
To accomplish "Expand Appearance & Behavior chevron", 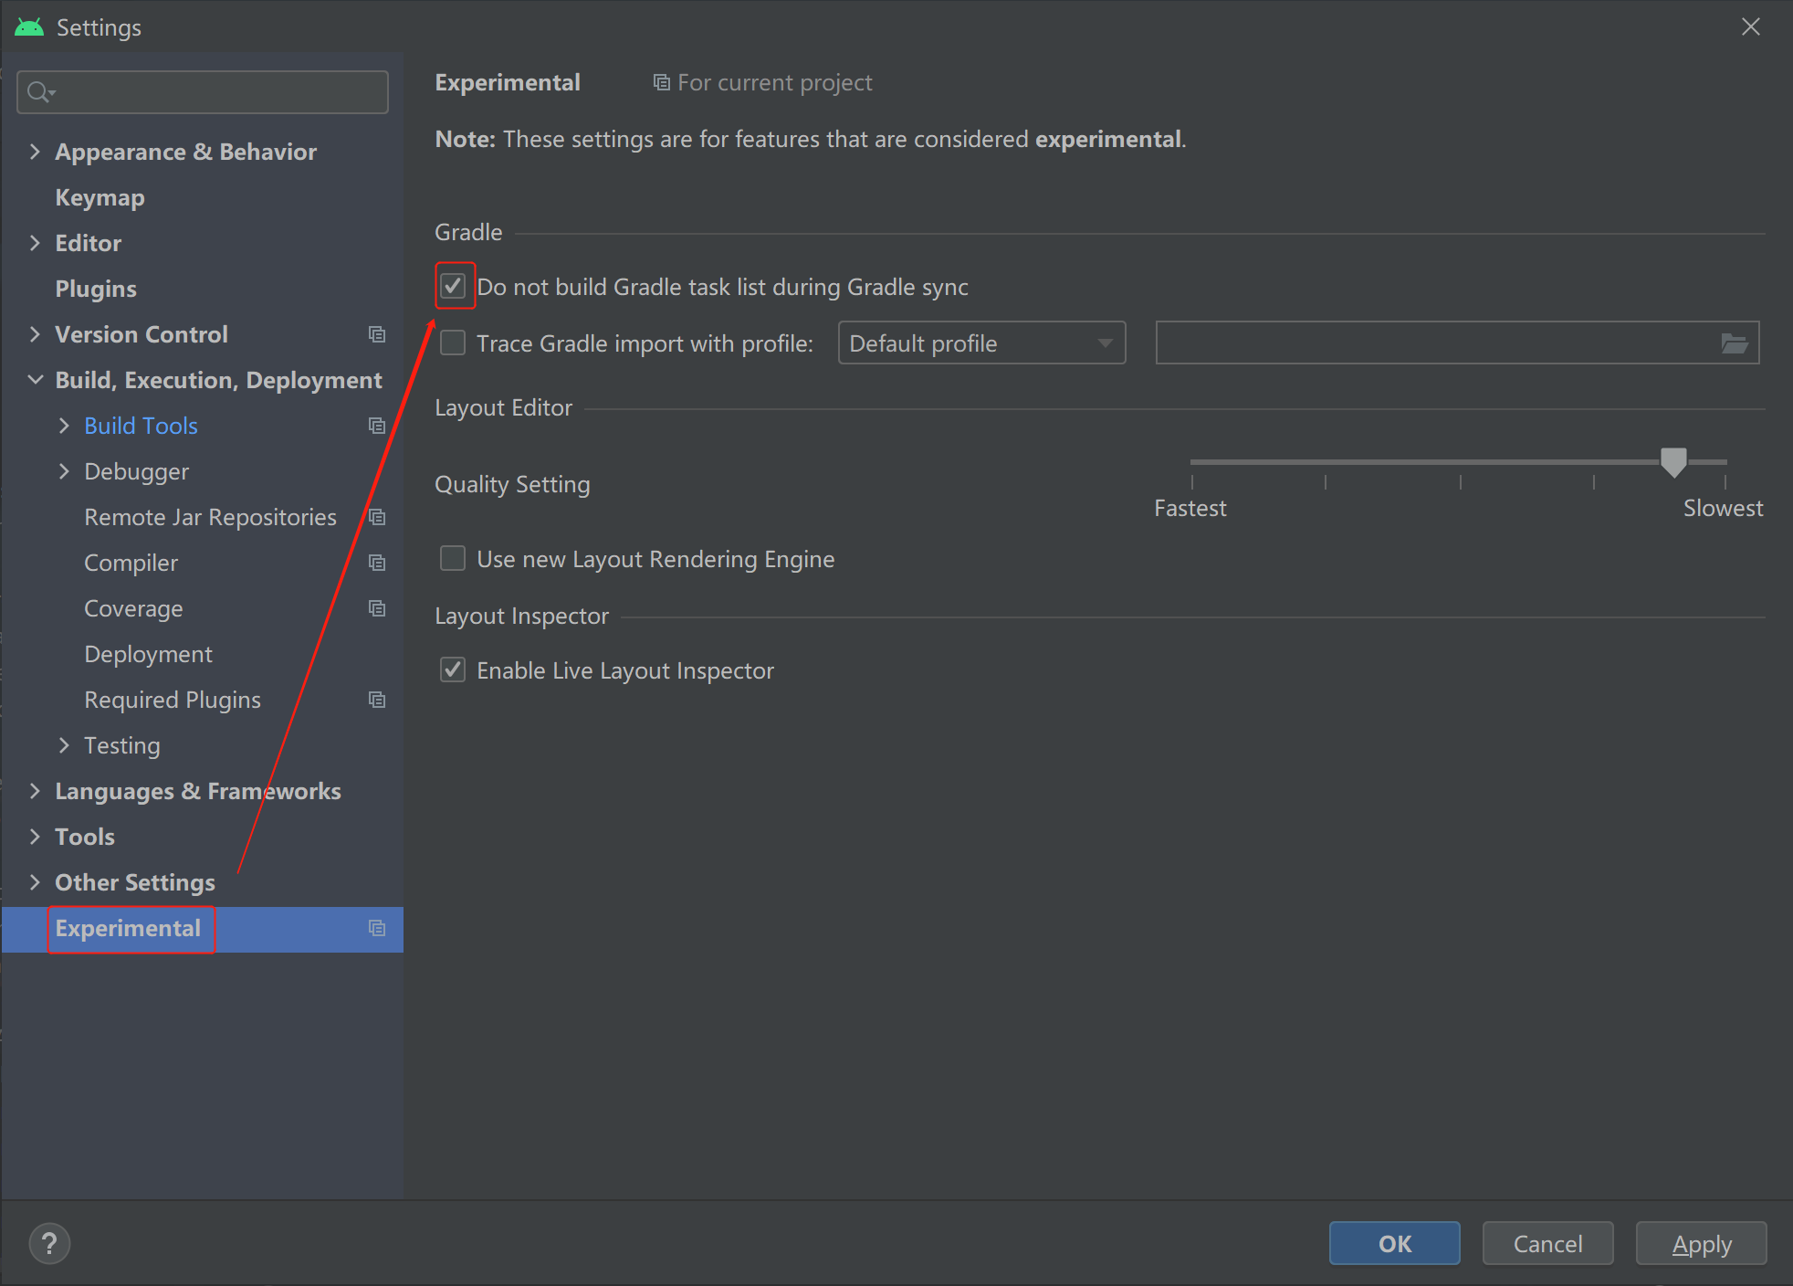I will pyautogui.click(x=35, y=152).
